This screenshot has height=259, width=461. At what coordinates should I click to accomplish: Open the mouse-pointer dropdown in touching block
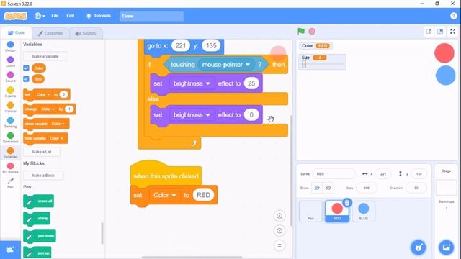[226, 65]
